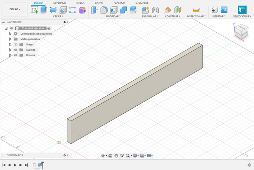254x170 pixels.
Task: Play the timeline
Action: (15, 165)
